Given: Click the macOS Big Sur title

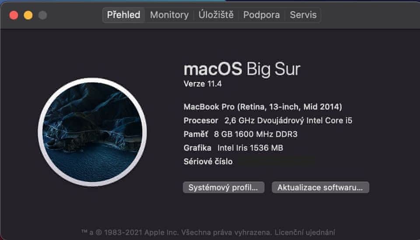Looking at the screenshot, I should pos(242,69).
